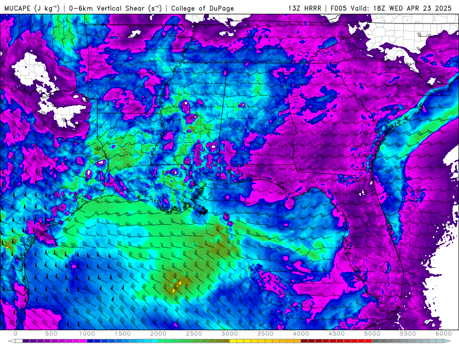Click the College of DuPage label
This screenshot has height=344, width=459.
tap(203, 8)
